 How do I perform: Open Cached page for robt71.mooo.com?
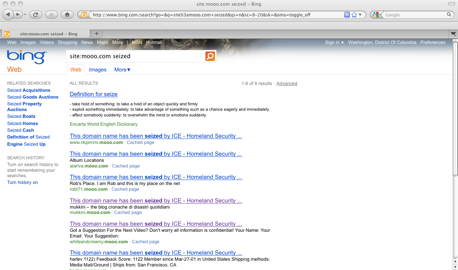pyautogui.click(x=125, y=189)
